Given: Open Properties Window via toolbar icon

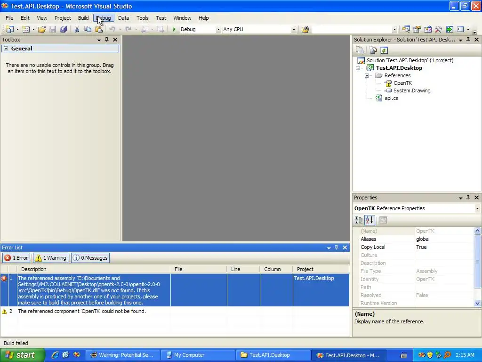Looking at the screenshot, I should [417, 29].
